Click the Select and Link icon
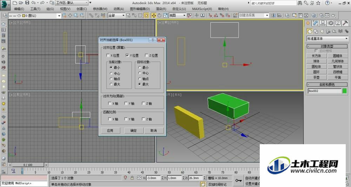The width and height of the screenshot is (351, 187). pos(91,15)
